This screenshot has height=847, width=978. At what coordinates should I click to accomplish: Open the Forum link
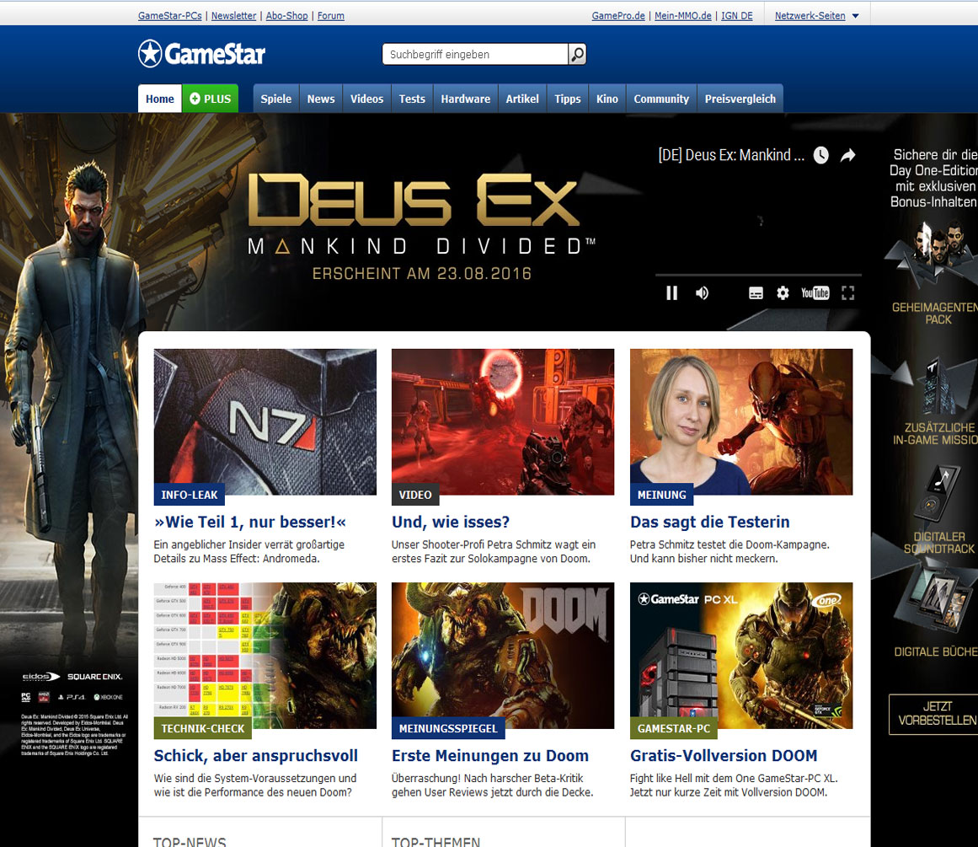330,16
